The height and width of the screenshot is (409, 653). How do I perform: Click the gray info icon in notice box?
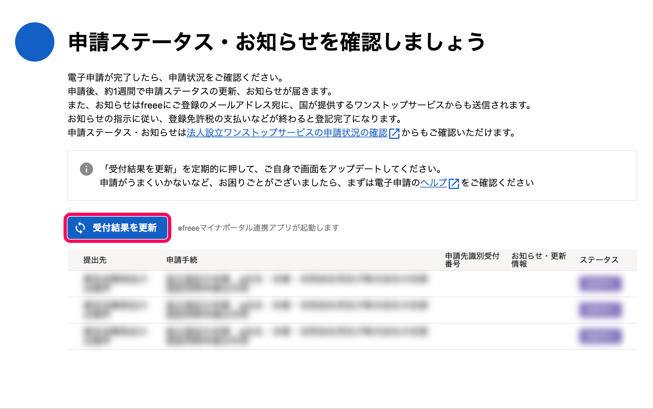pyautogui.click(x=86, y=169)
